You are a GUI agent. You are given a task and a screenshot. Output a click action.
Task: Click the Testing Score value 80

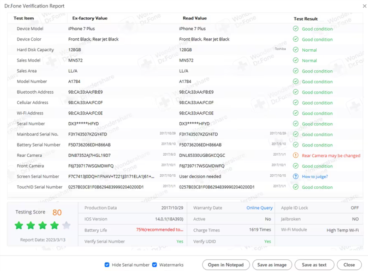[57, 212]
